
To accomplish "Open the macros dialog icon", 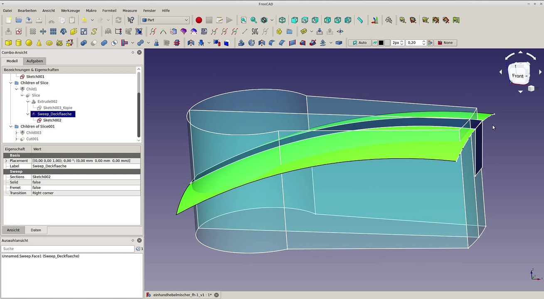I will [x=219, y=20].
